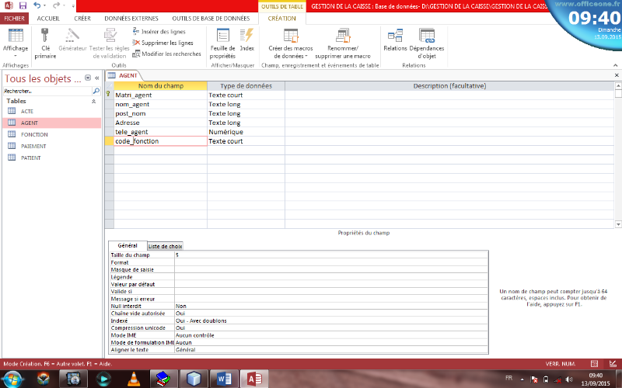Image resolution: width=622 pixels, height=388 pixels.
Task: Launch VLC from the taskbar
Action: [x=133, y=378]
